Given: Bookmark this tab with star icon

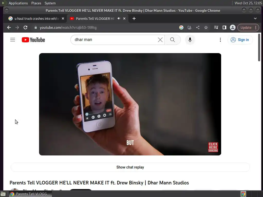Looking at the screenshot, I should point(206,27).
